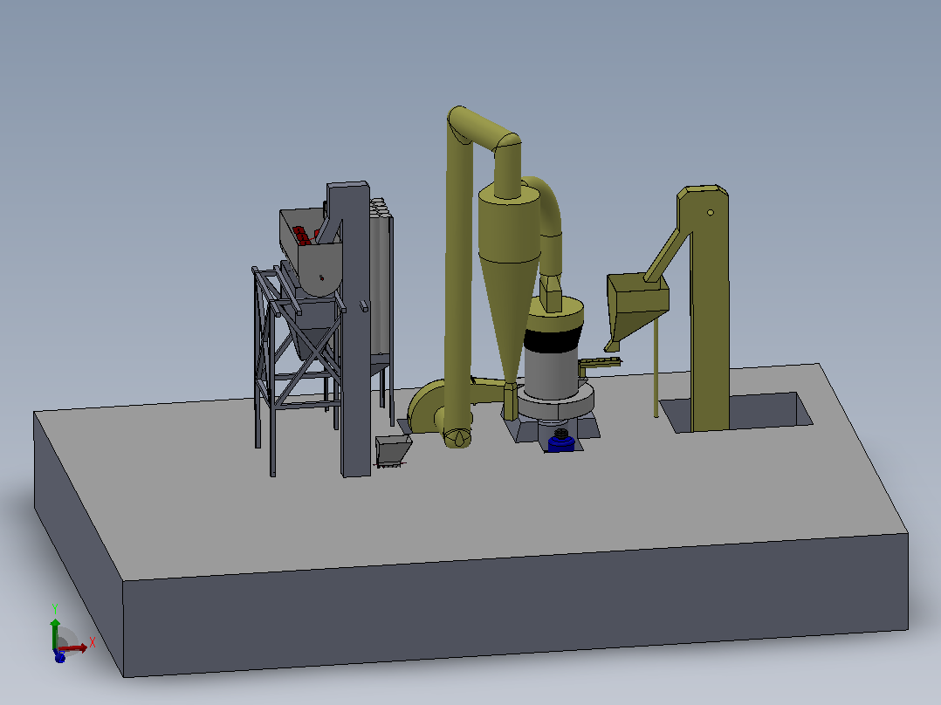
Task: Click the red X axis arrow of the triad
Action: [75, 648]
